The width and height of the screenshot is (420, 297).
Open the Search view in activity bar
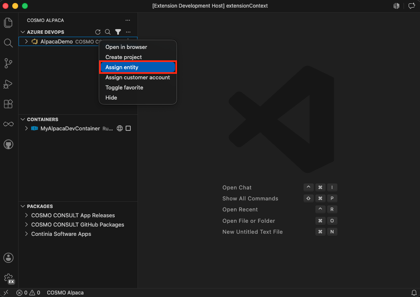[8, 43]
